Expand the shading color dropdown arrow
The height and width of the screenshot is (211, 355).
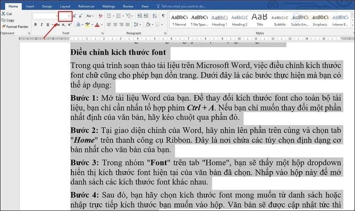tap(153, 24)
